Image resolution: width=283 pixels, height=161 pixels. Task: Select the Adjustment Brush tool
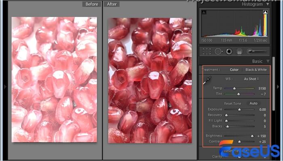click(x=256, y=51)
